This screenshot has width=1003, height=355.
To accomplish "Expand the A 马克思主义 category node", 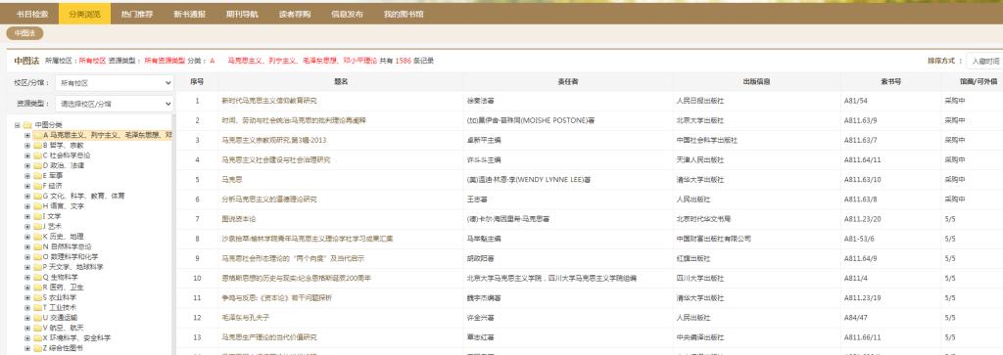I will [27, 135].
